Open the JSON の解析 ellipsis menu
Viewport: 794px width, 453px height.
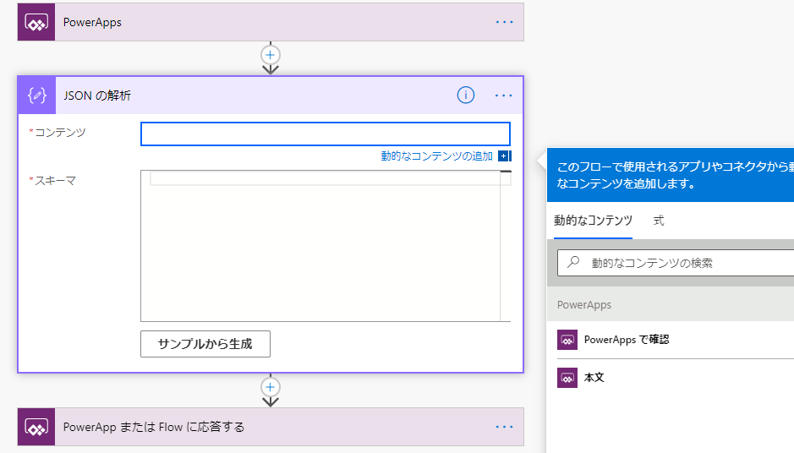click(x=503, y=96)
